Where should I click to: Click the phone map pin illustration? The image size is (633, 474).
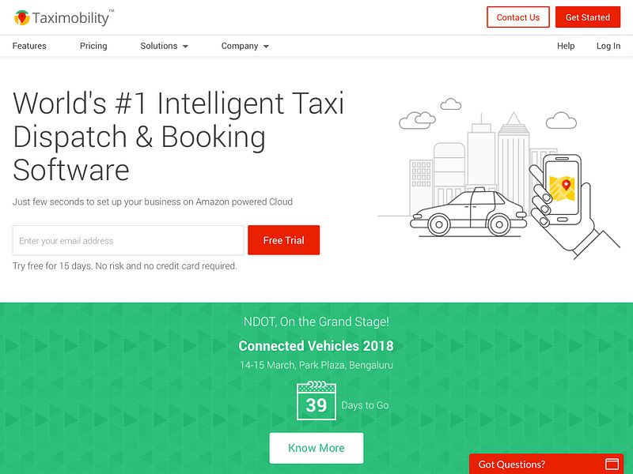563,189
